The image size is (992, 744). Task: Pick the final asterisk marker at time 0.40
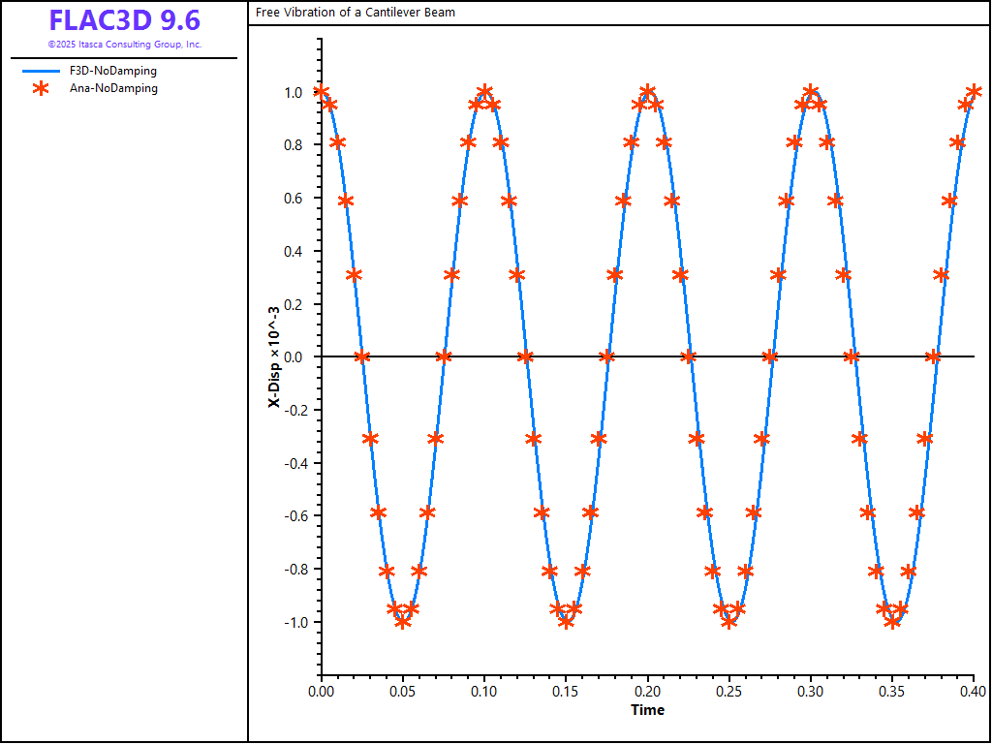(974, 92)
